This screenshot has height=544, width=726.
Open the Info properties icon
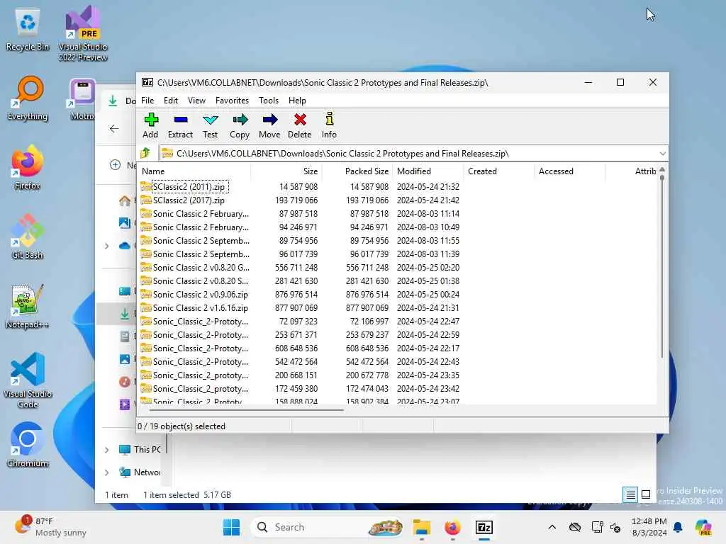coord(329,125)
